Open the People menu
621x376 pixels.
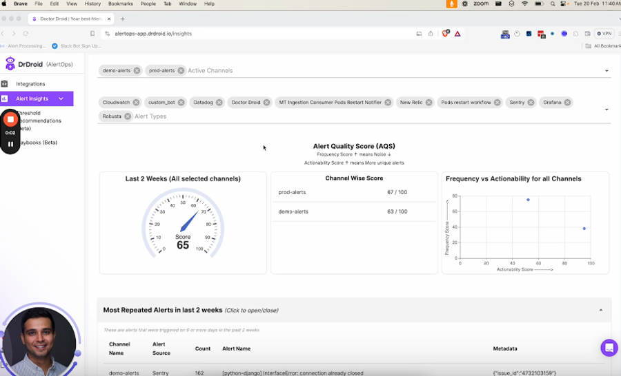coord(148,3)
